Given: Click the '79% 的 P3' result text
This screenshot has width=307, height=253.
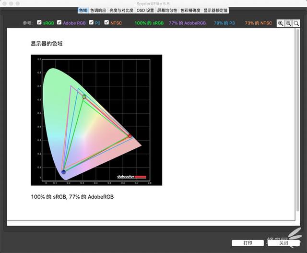Looking at the screenshot, I should point(224,23).
